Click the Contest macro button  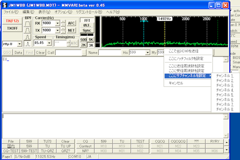point(85,146)
